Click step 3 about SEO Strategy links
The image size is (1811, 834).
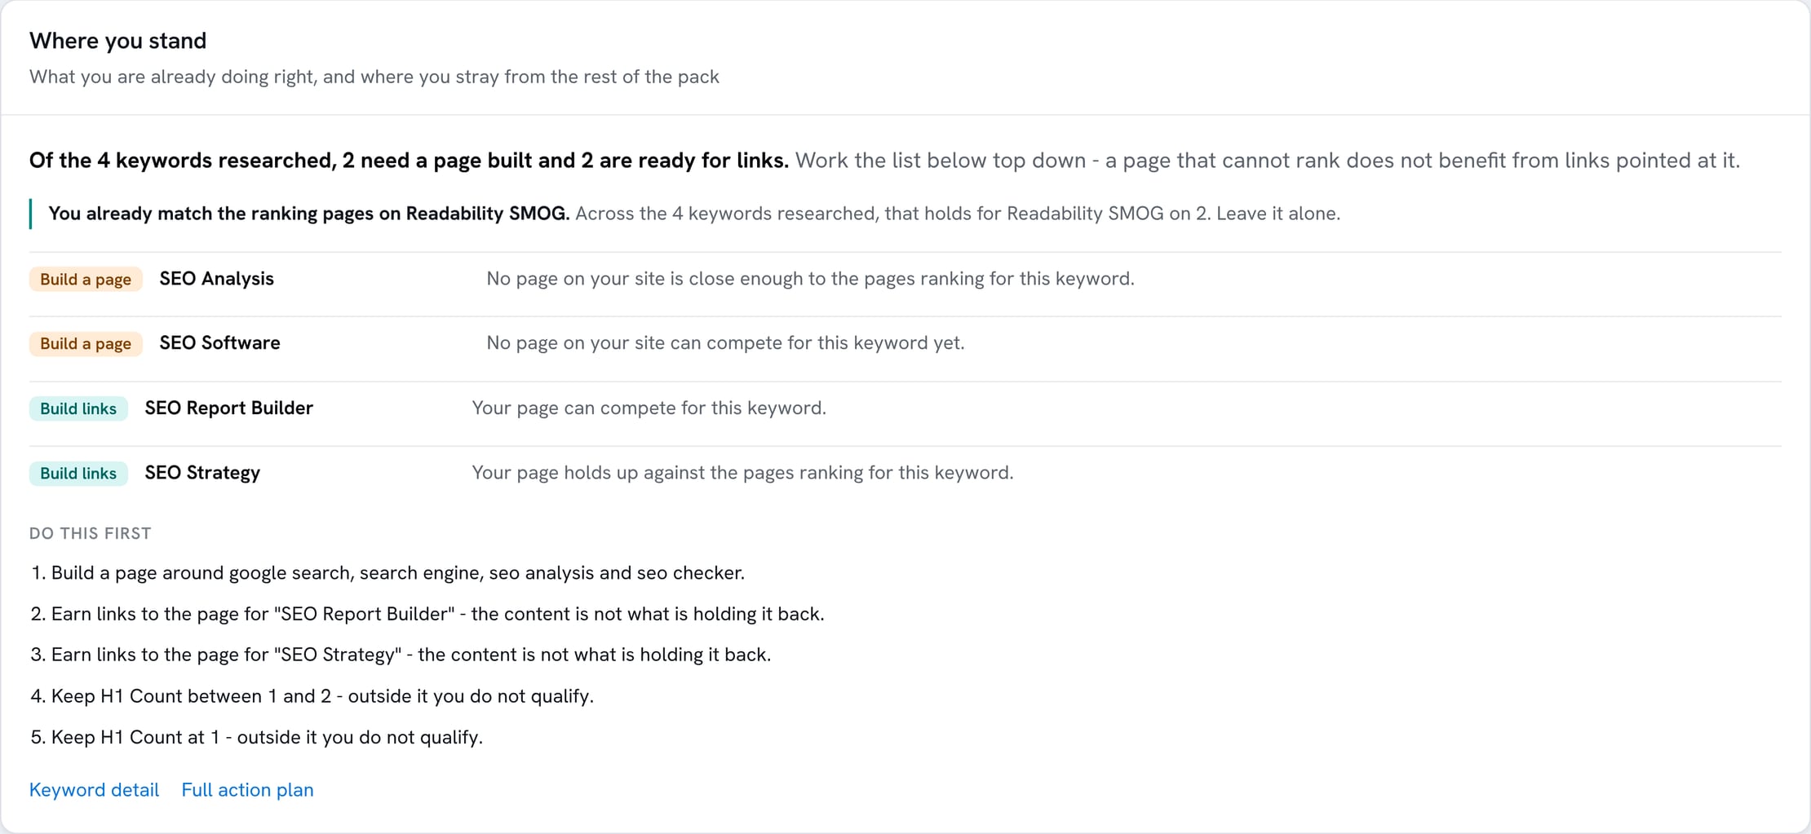click(400, 654)
